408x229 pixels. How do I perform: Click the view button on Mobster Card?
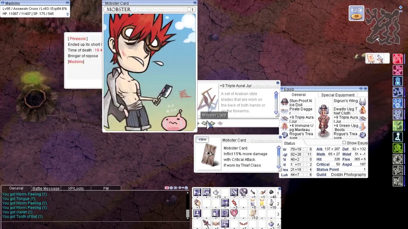202,139
